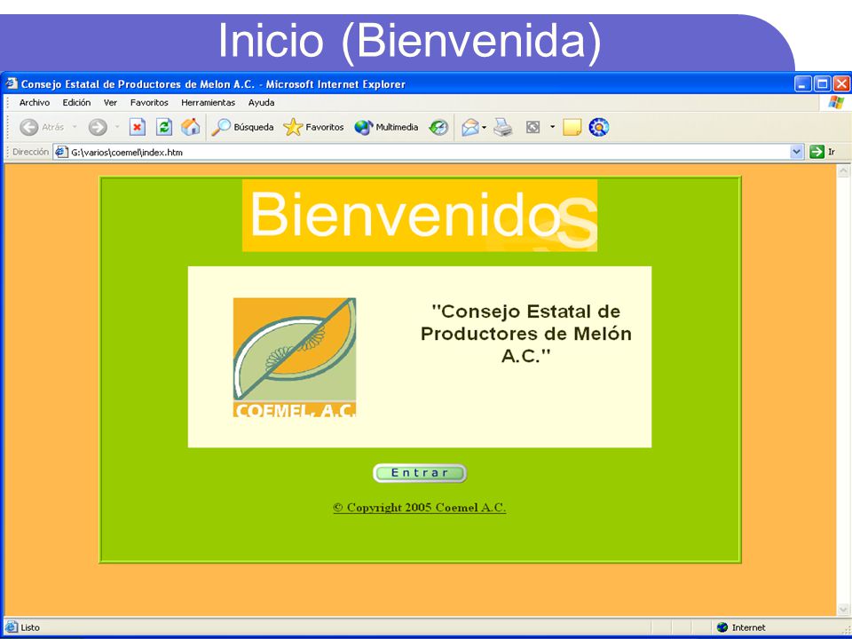Expand the address bar dropdown list
852x639 pixels.
tap(797, 152)
